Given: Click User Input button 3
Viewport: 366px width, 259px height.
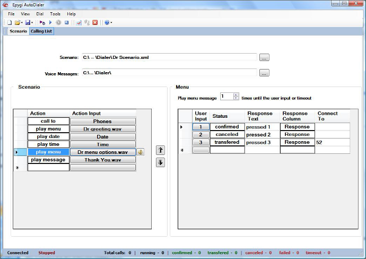Looking at the screenshot, I should [x=201, y=142].
